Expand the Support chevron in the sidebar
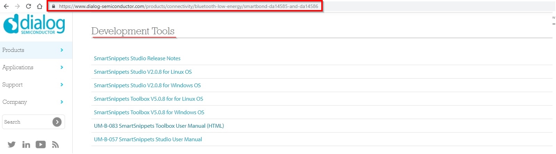The image size is (556, 154). coord(62,85)
